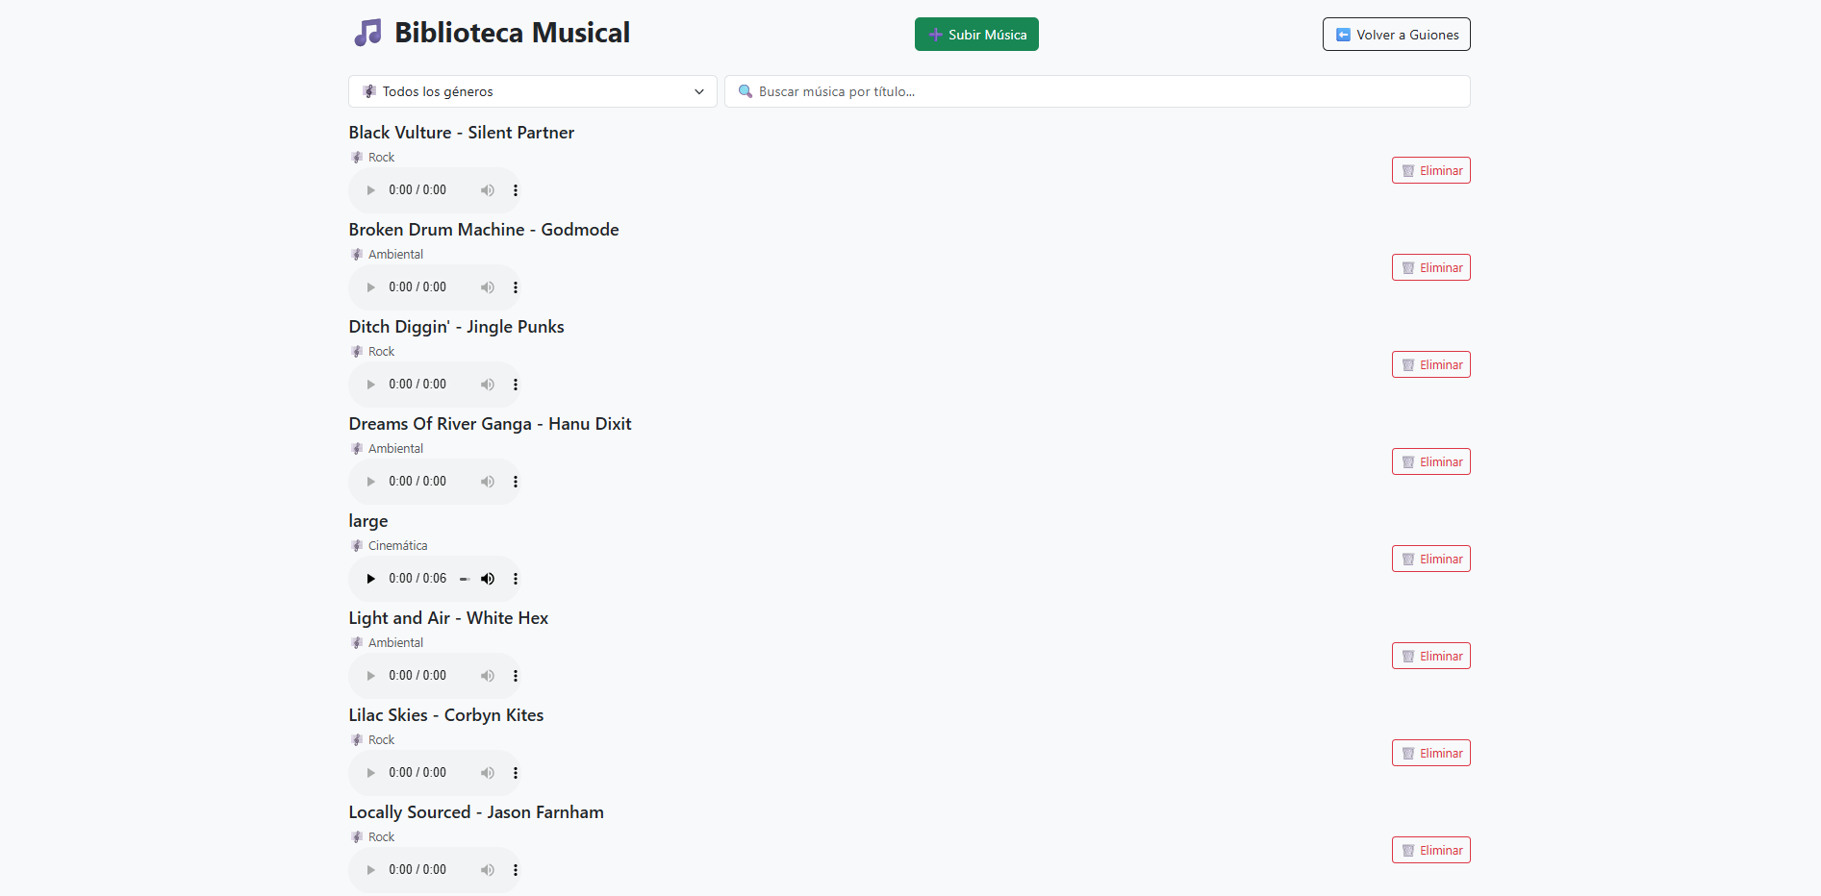Open overflow menu on Light and Air player
Viewport: 1821px width, 896px height.
click(x=516, y=676)
